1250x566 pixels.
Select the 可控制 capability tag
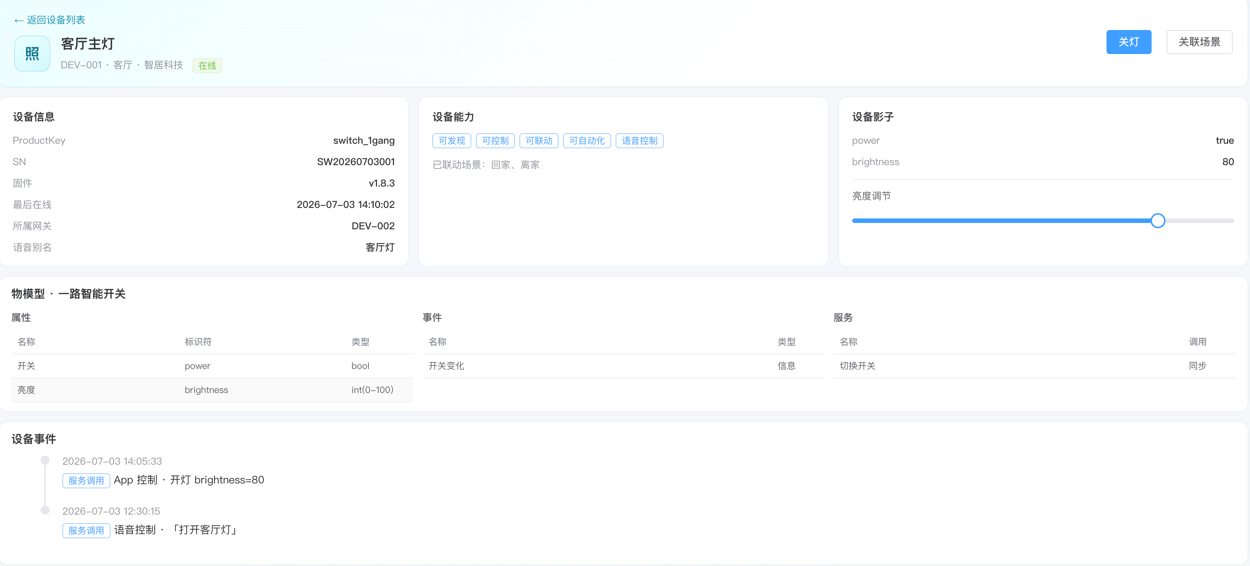pyautogui.click(x=495, y=141)
